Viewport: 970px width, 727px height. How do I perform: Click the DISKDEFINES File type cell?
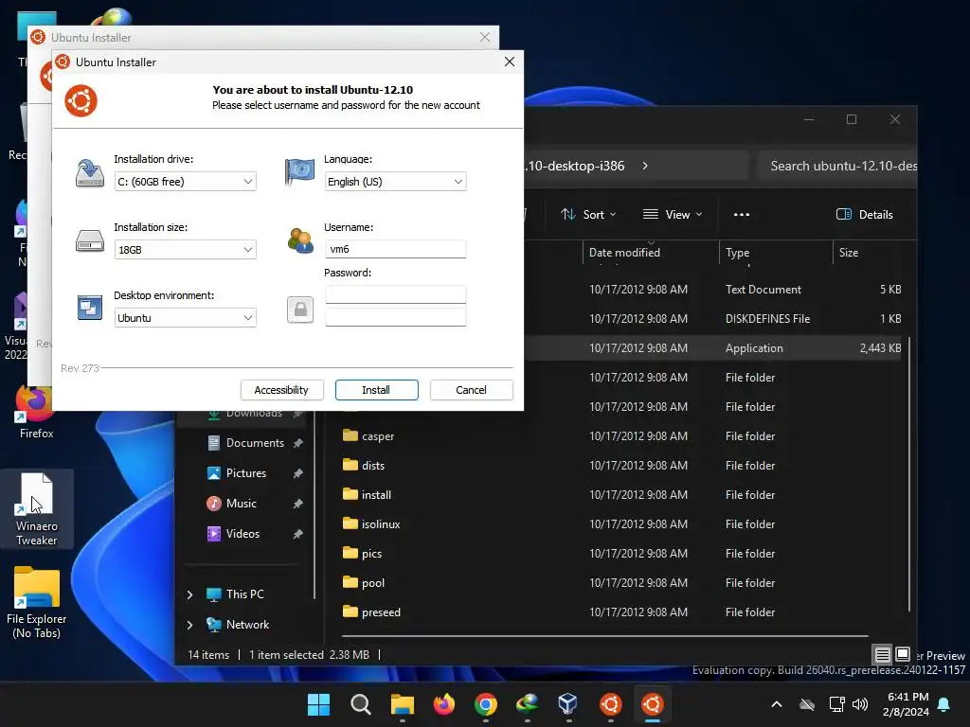767,318
